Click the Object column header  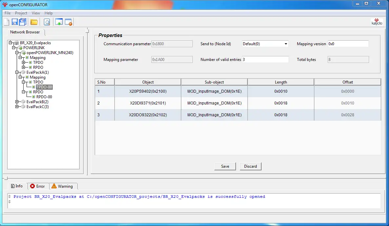pos(148,82)
